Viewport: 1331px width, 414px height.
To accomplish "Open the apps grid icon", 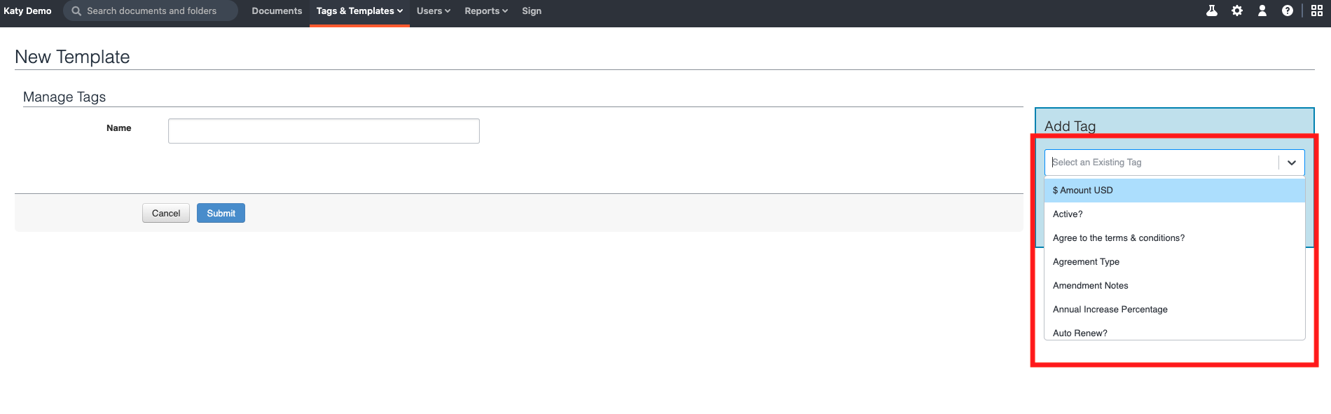I will point(1317,11).
